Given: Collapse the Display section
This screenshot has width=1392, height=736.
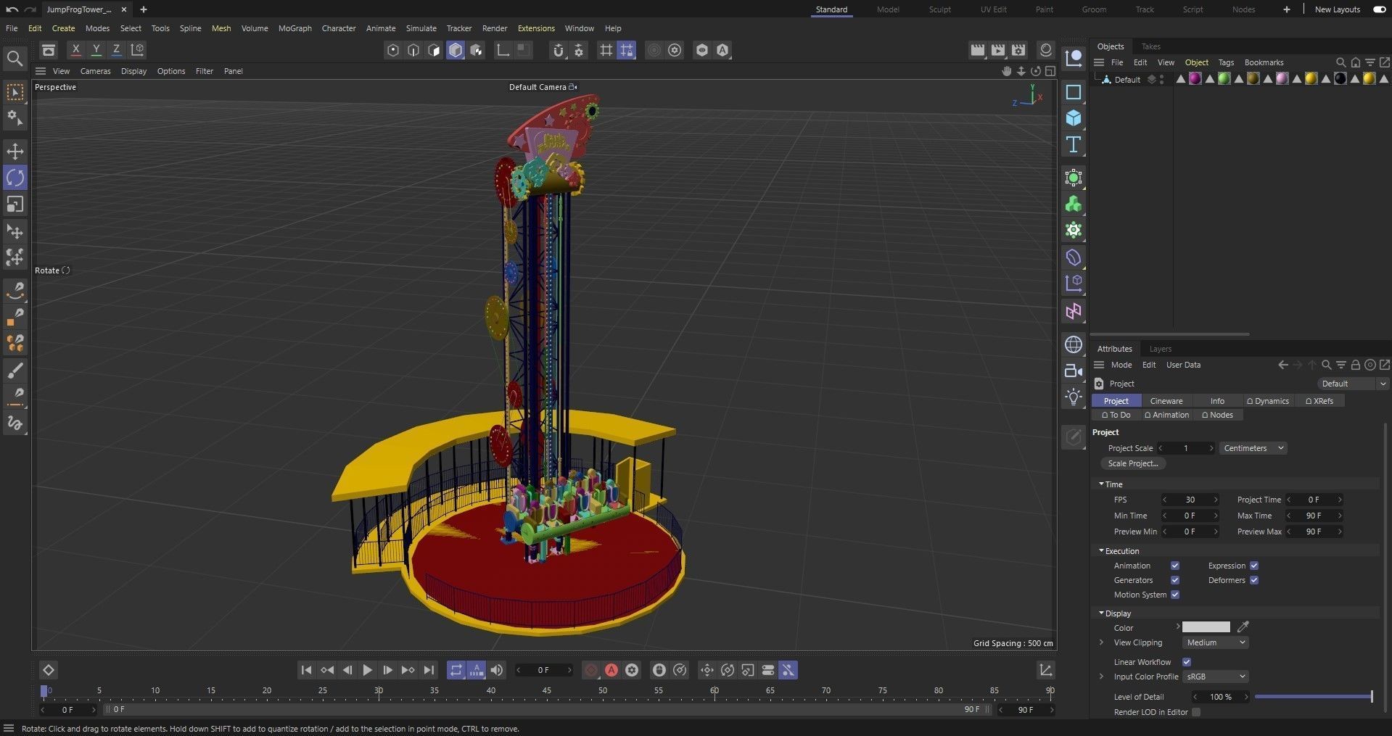Looking at the screenshot, I should (1101, 613).
